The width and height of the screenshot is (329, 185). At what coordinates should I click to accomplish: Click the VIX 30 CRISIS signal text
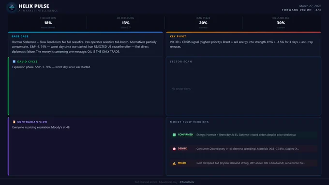[x=241, y=44]
